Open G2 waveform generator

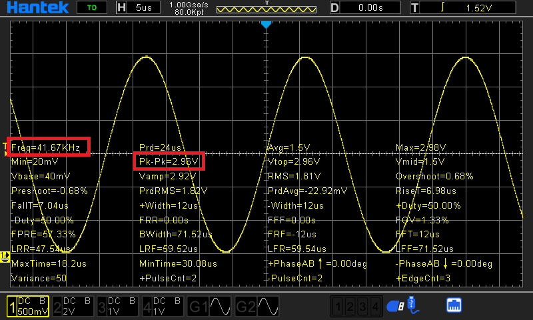(258, 306)
